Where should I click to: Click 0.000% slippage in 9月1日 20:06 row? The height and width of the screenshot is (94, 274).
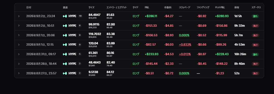[x=184, y=35]
